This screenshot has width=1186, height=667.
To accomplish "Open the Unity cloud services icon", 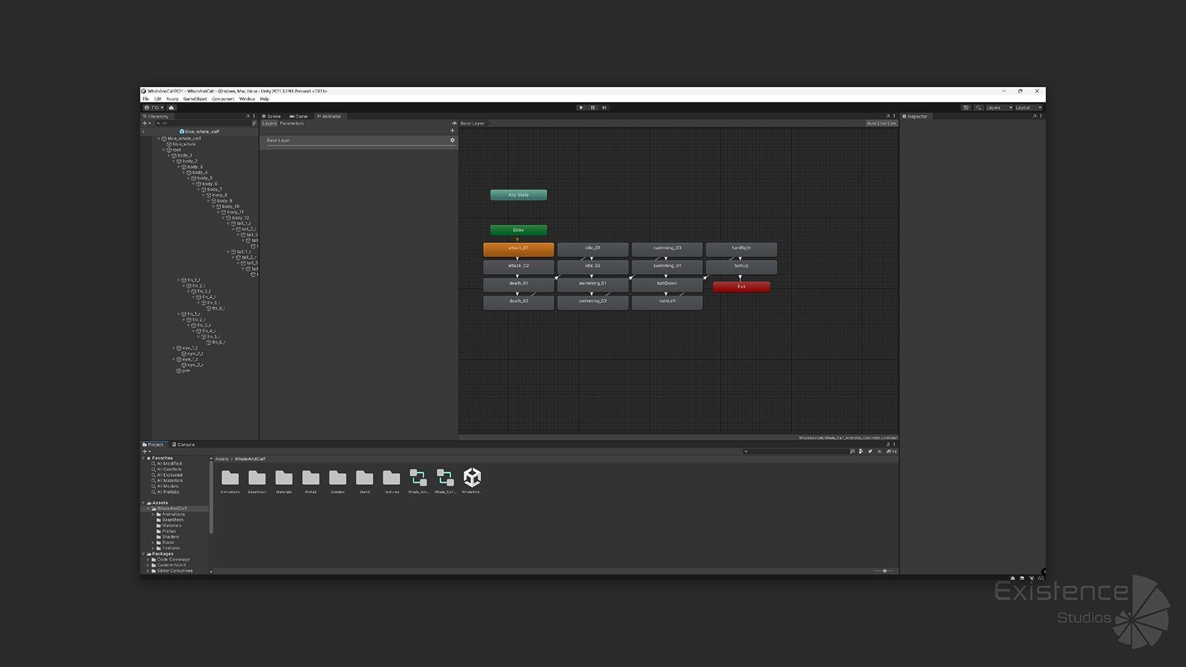I will coord(171,107).
